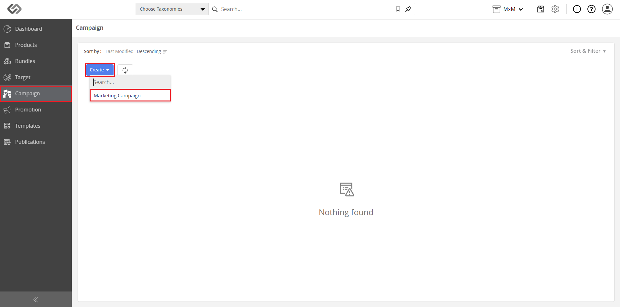Click the top global search field

(306, 9)
